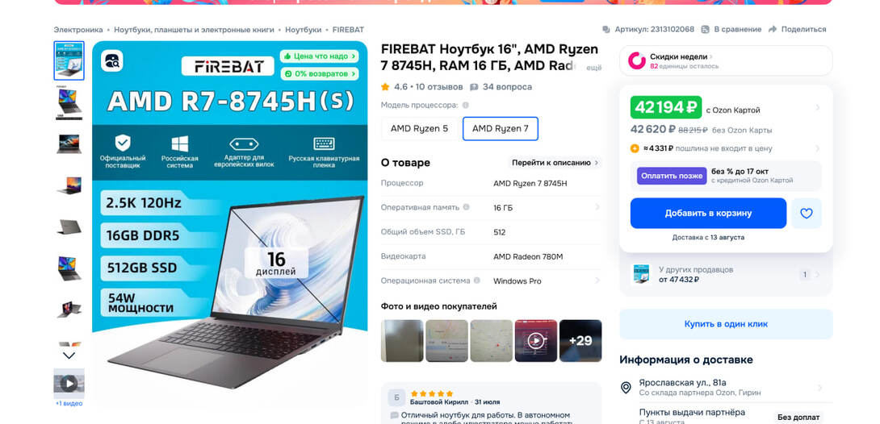This screenshot has width=880, height=424.
Task: Play the product video thumbnail in gallery
Action: 69,384
